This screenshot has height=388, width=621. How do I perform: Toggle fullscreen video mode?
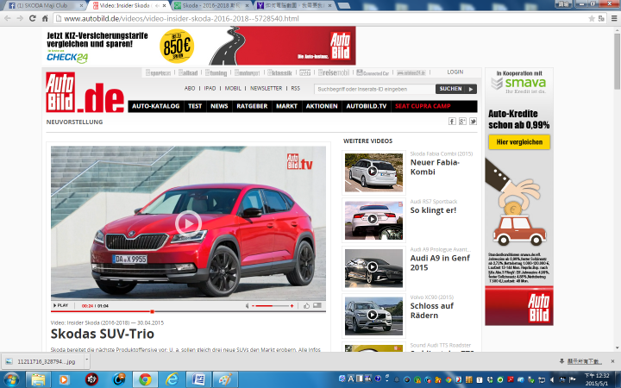[317, 305]
